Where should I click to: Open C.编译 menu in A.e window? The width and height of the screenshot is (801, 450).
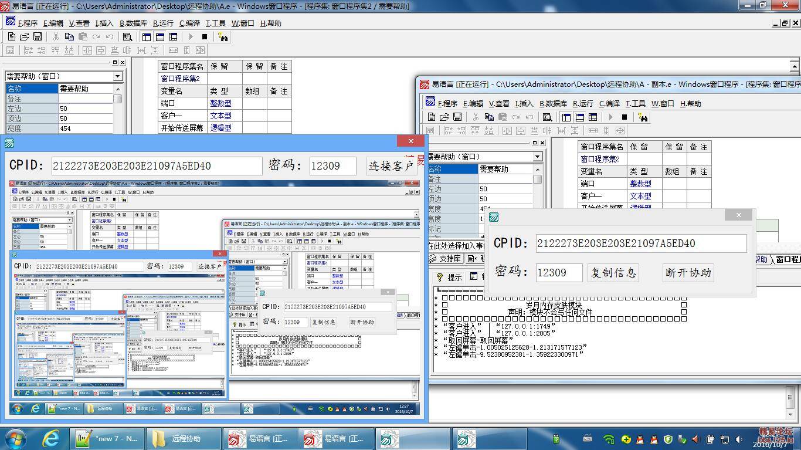point(190,23)
